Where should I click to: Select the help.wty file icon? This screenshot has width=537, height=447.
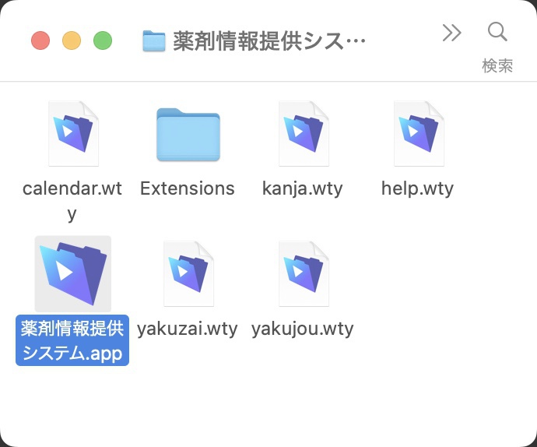pyautogui.click(x=419, y=134)
